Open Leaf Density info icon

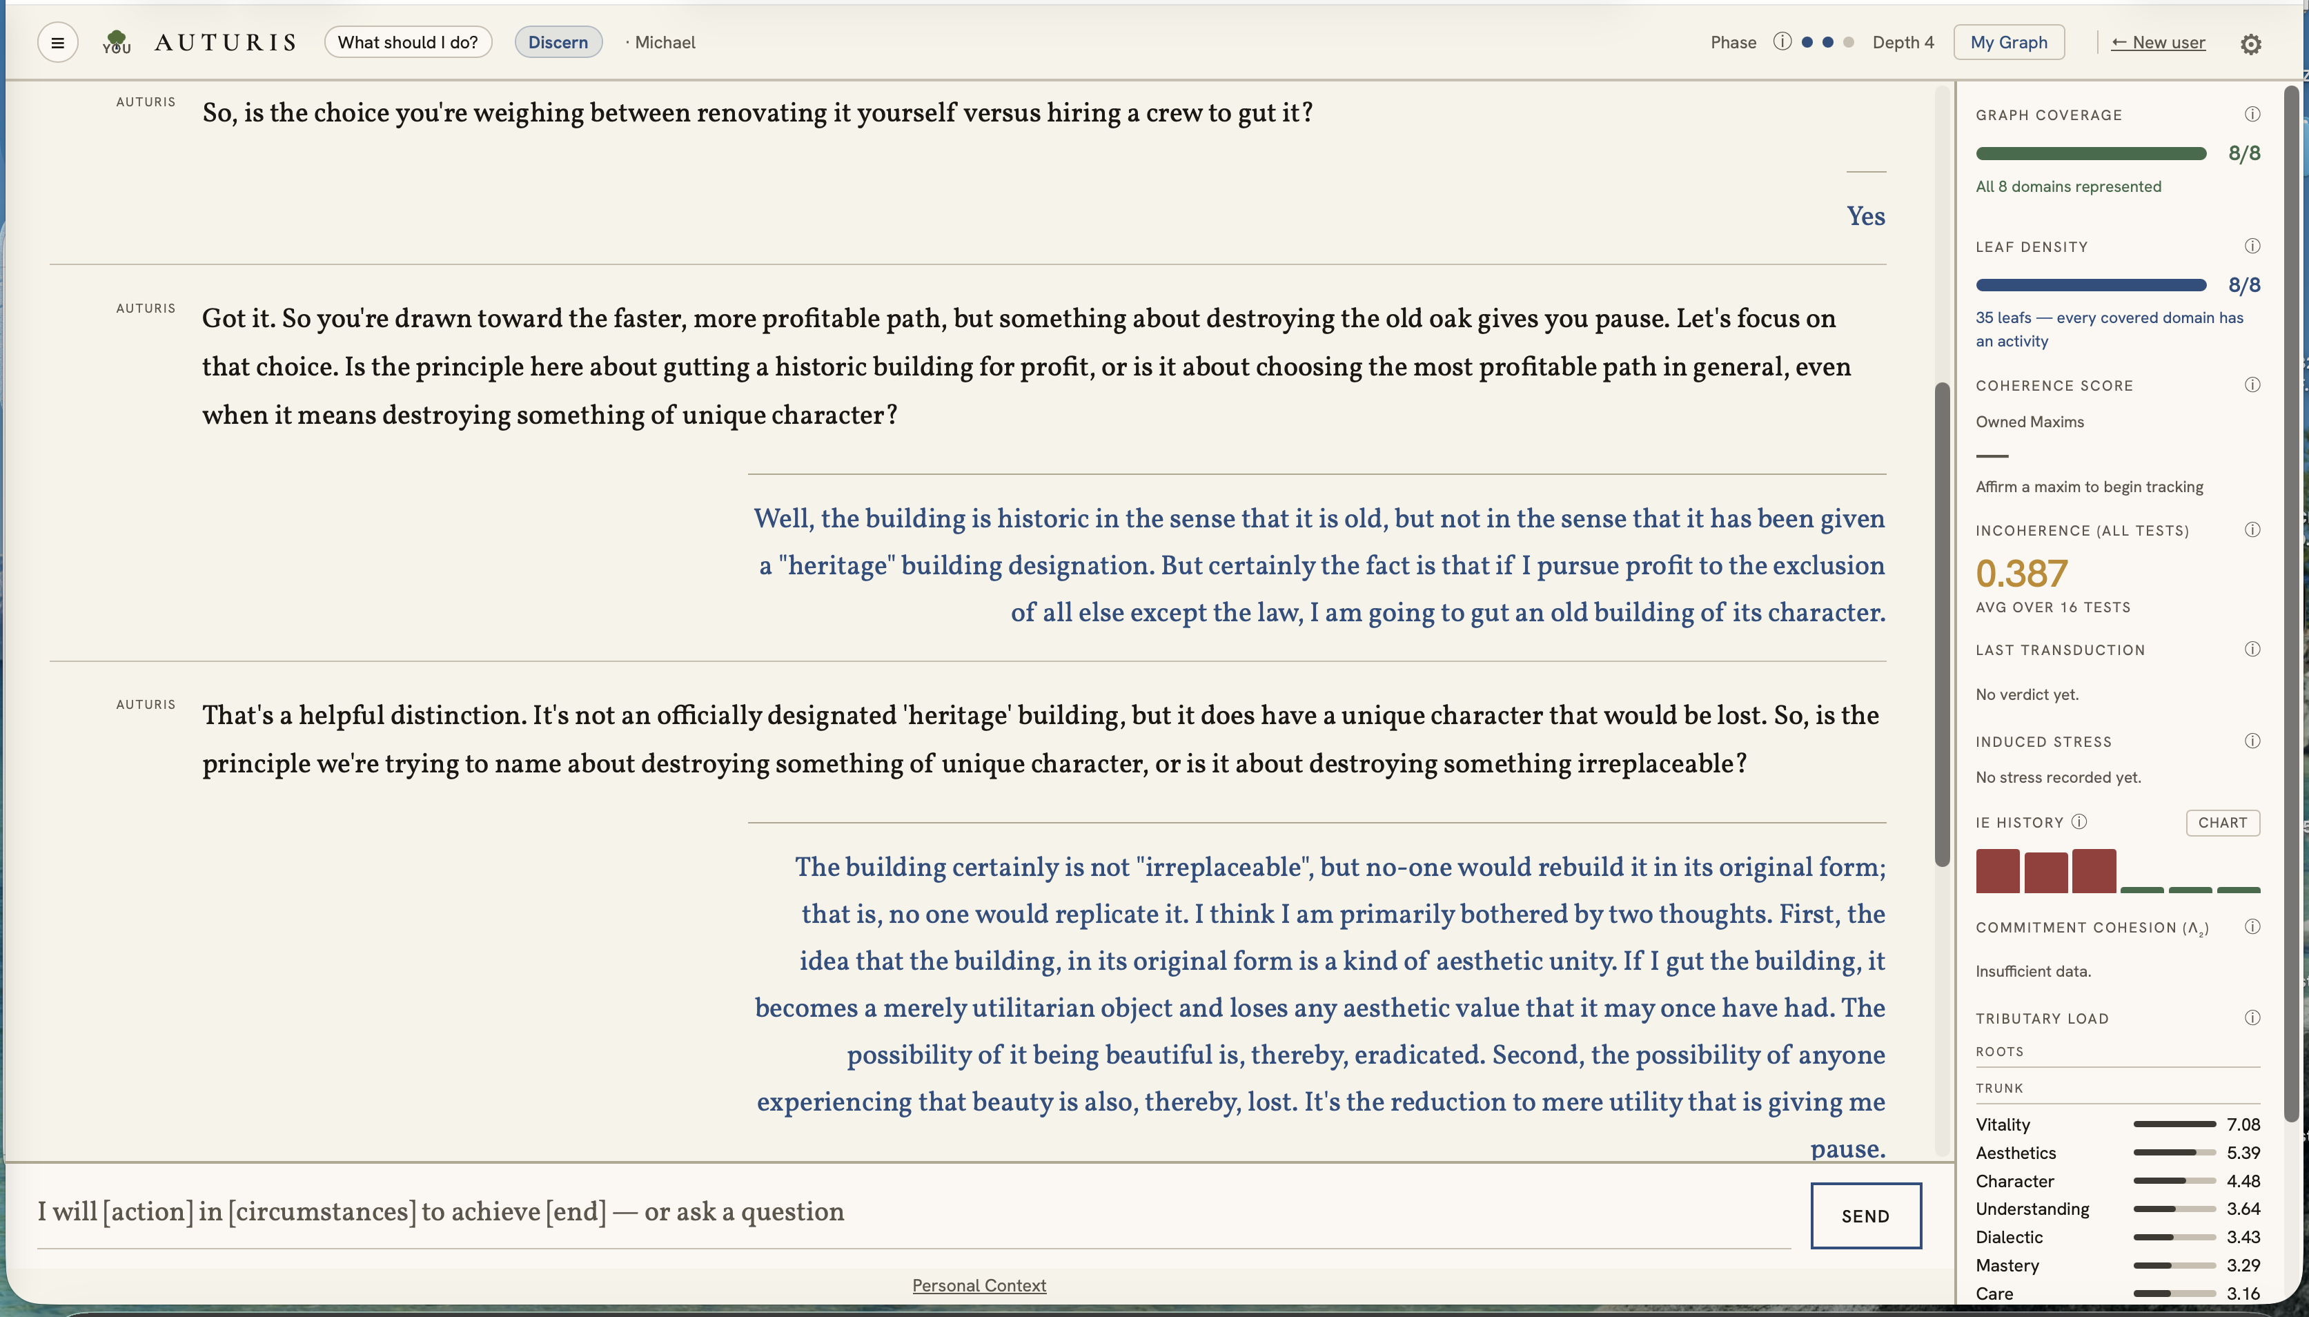coord(2252,246)
